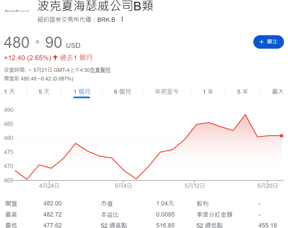This screenshot has width=288, height=228.
Task: Click the 紐約證券交易所代碼:BRK.B text
Action: [x=76, y=19]
